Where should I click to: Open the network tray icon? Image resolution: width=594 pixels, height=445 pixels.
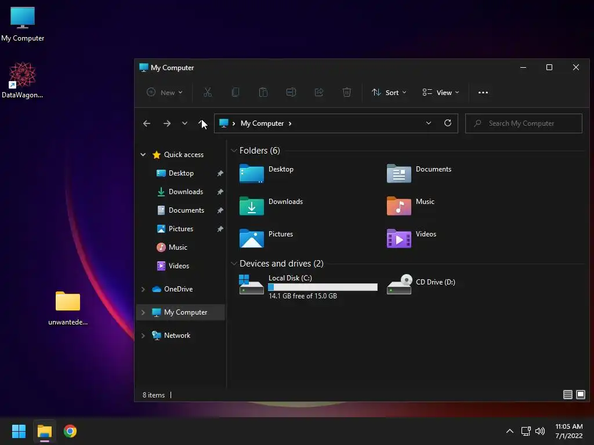pos(526,431)
